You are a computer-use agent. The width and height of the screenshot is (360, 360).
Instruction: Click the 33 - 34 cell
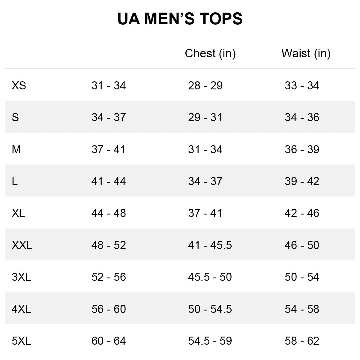(x=302, y=85)
